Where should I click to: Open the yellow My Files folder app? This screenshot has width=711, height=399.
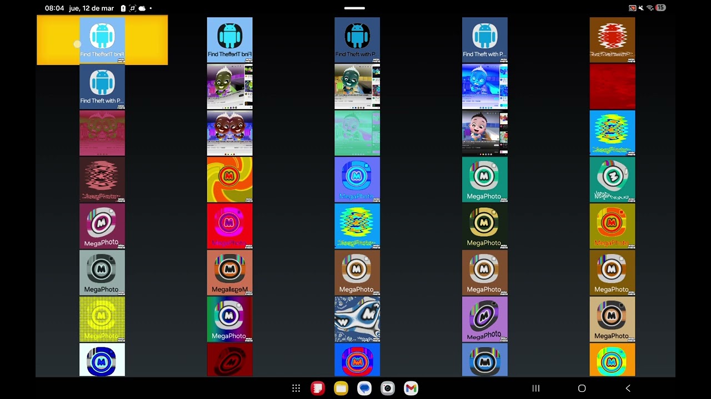[x=341, y=388]
